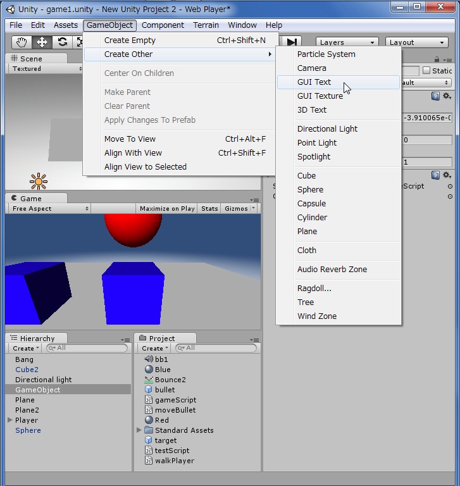
Task: Choose GUI Text from the submenu
Action: point(314,82)
